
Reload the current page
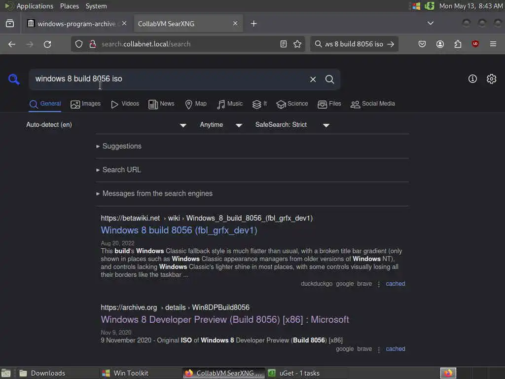(47, 44)
